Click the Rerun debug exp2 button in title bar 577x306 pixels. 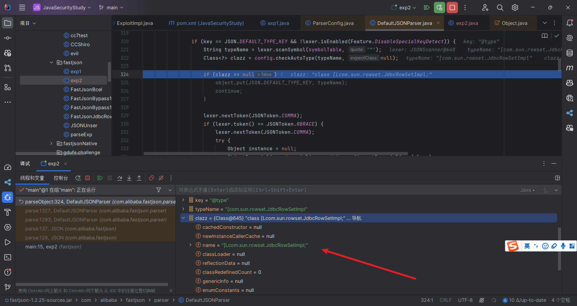(x=439, y=7)
